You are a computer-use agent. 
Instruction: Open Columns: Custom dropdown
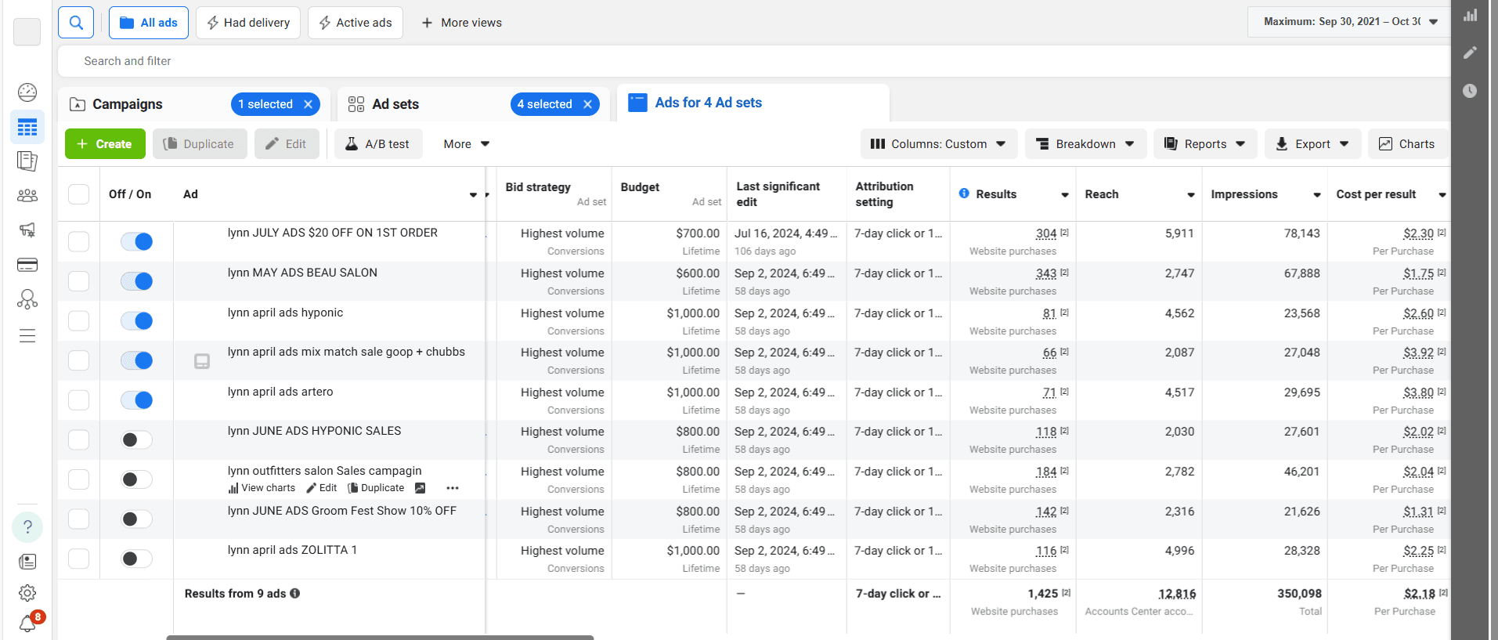tap(939, 144)
